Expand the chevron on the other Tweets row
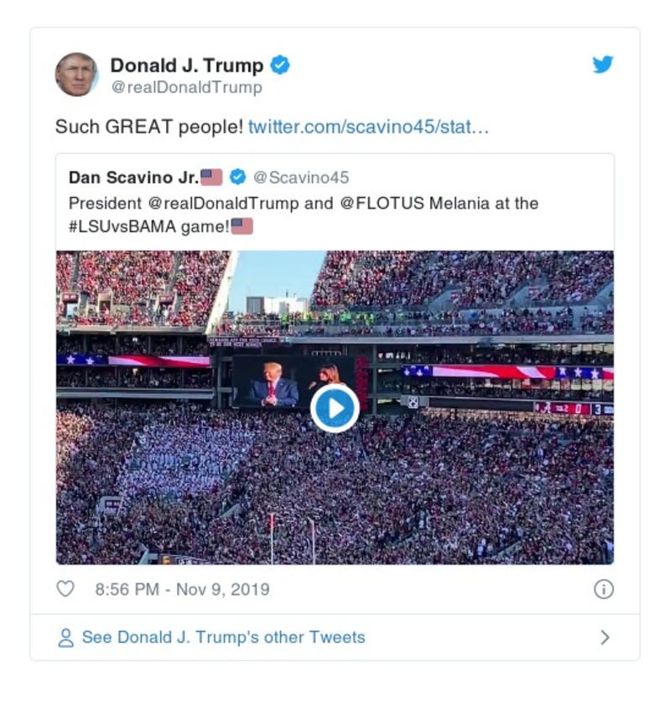Viewport: 670px width, 704px height. pos(605,637)
